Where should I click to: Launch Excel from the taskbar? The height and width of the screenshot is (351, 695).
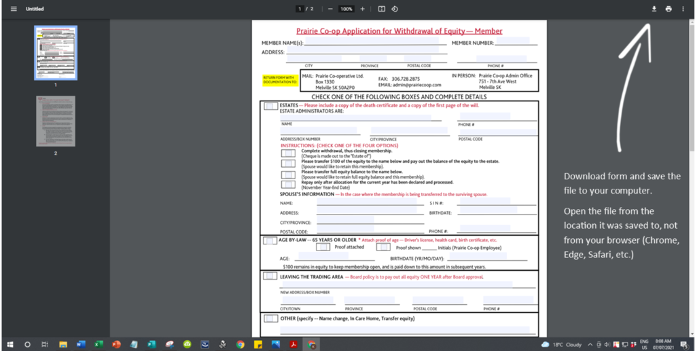[99, 344]
